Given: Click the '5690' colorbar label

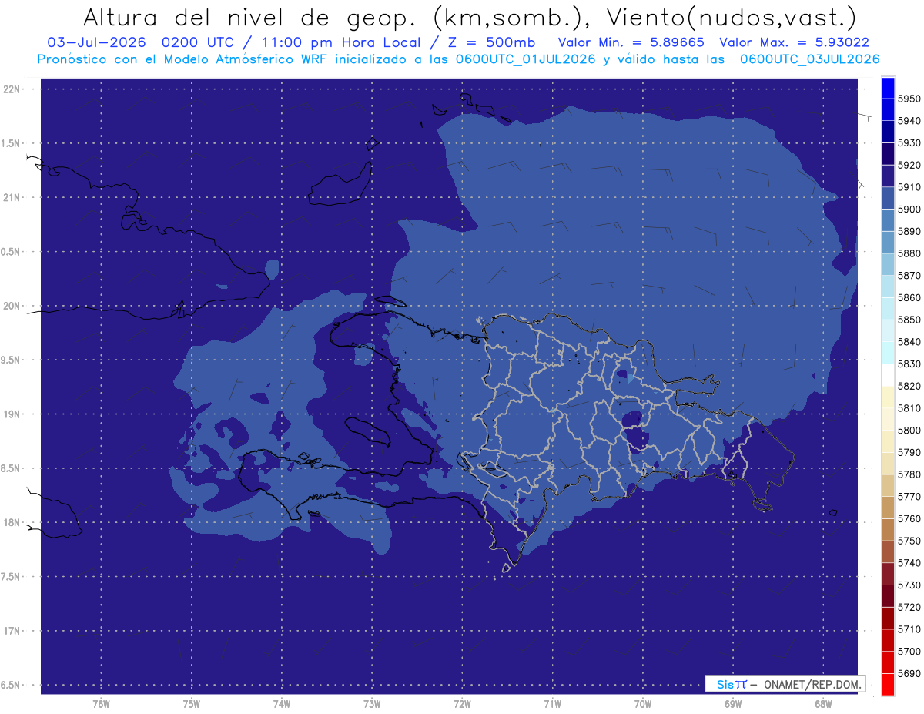Looking at the screenshot, I should [909, 673].
